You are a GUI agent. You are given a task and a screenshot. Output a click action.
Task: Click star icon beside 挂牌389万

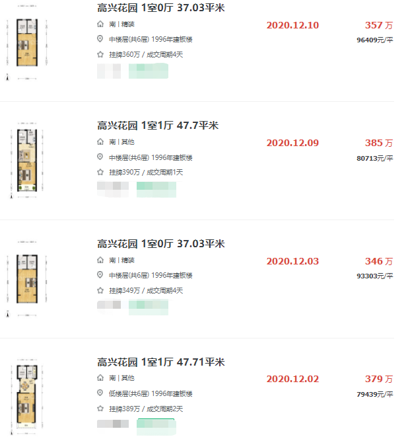100,409
